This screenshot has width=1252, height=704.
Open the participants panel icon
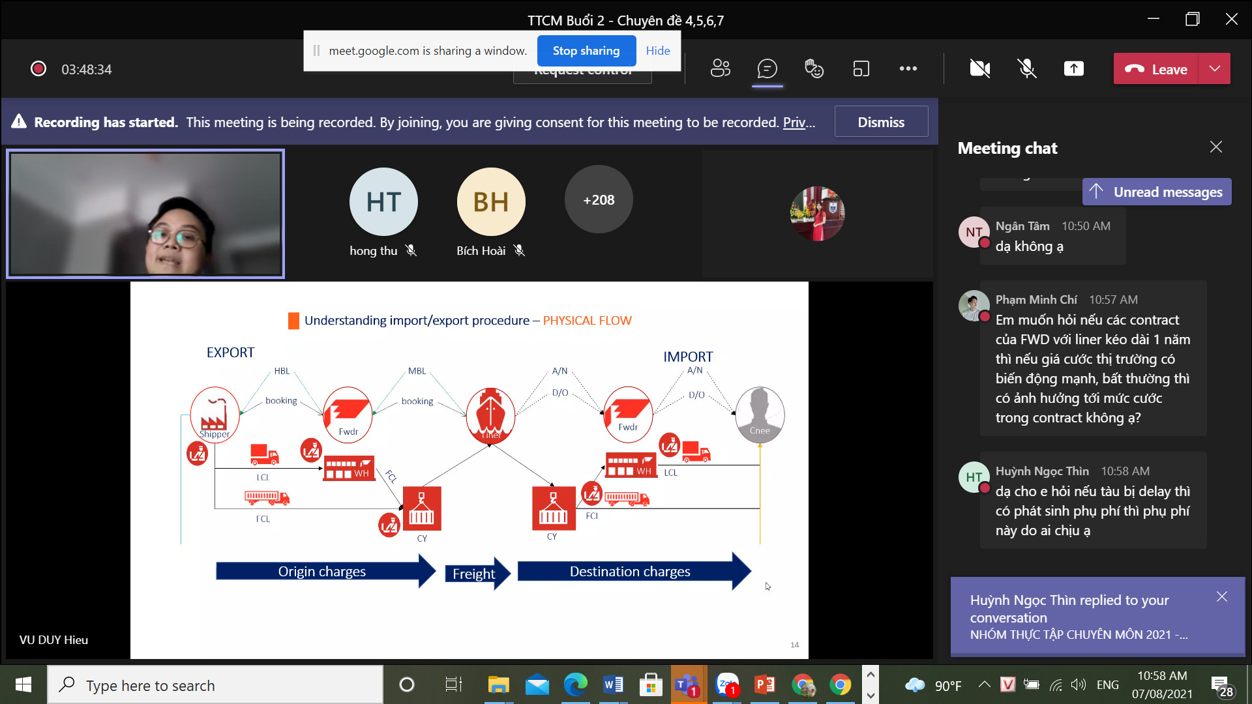(720, 68)
